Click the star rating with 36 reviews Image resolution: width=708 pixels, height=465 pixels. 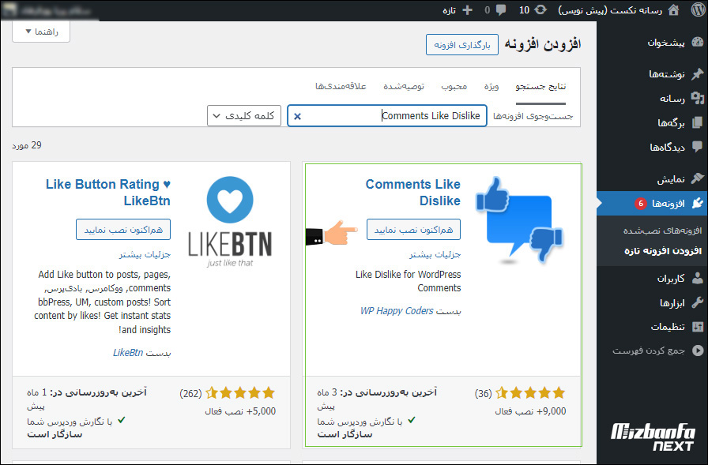pos(530,393)
